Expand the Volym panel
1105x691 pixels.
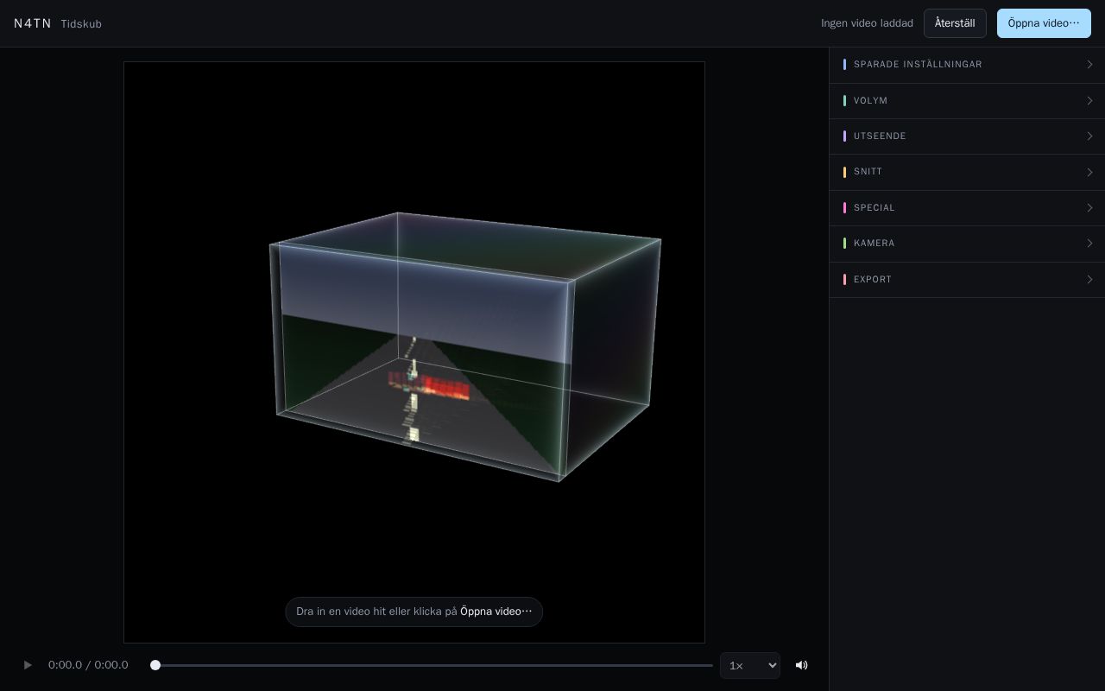[x=967, y=101]
